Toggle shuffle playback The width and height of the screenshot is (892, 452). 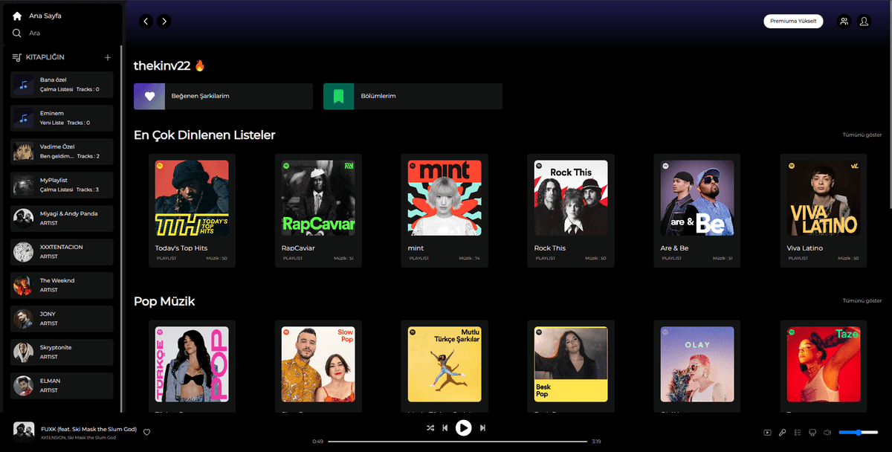[x=430, y=428]
